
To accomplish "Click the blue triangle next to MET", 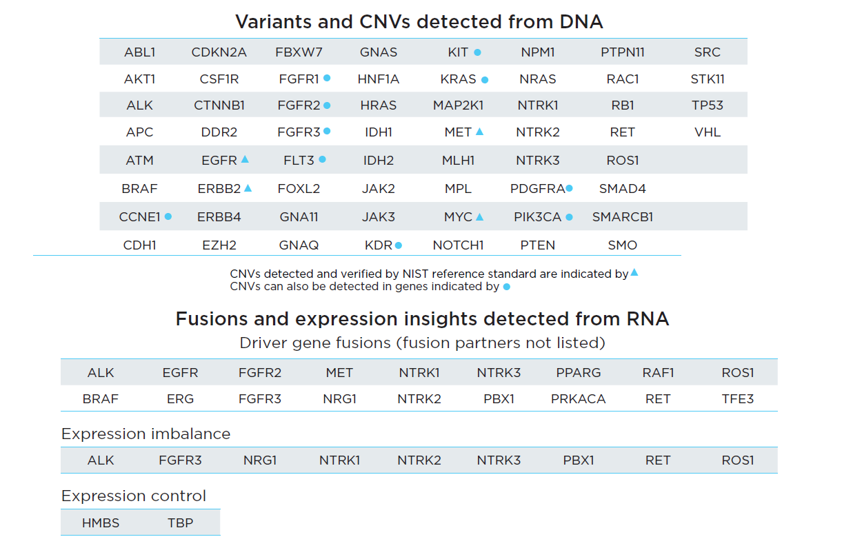I will (x=480, y=131).
